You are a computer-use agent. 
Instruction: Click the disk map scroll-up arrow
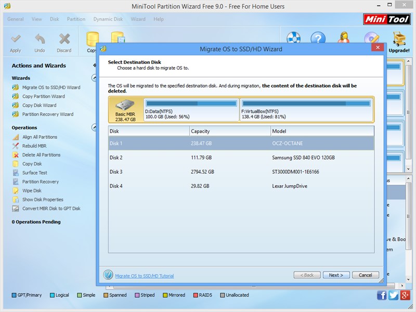(x=408, y=61)
